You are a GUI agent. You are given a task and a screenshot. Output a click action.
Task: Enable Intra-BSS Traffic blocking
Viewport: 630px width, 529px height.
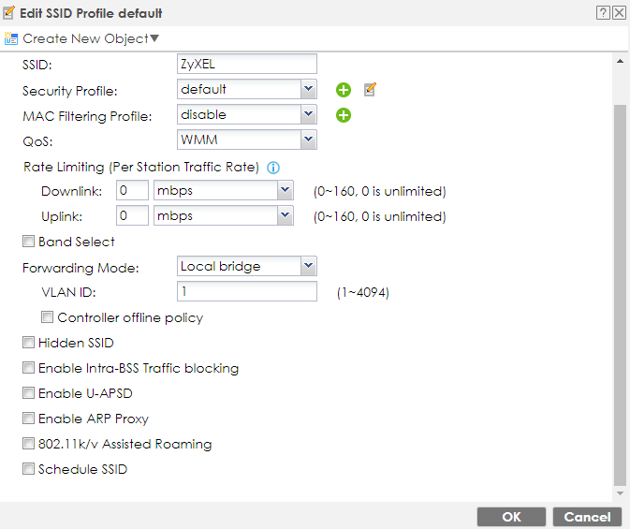coord(29,368)
